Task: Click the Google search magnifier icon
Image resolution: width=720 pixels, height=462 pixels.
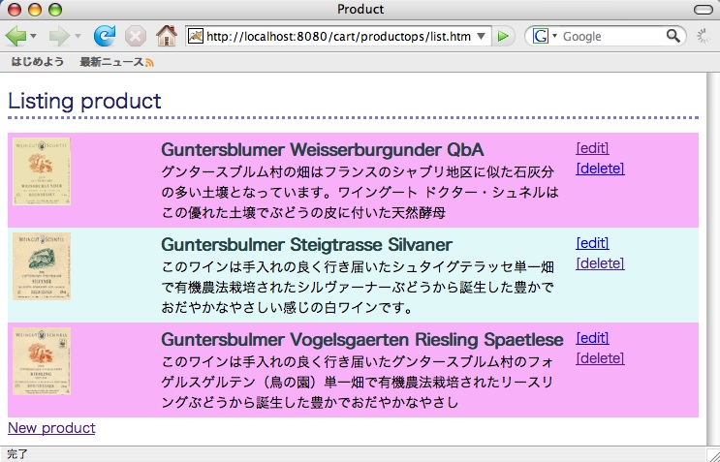Action: tap(673, 37)
